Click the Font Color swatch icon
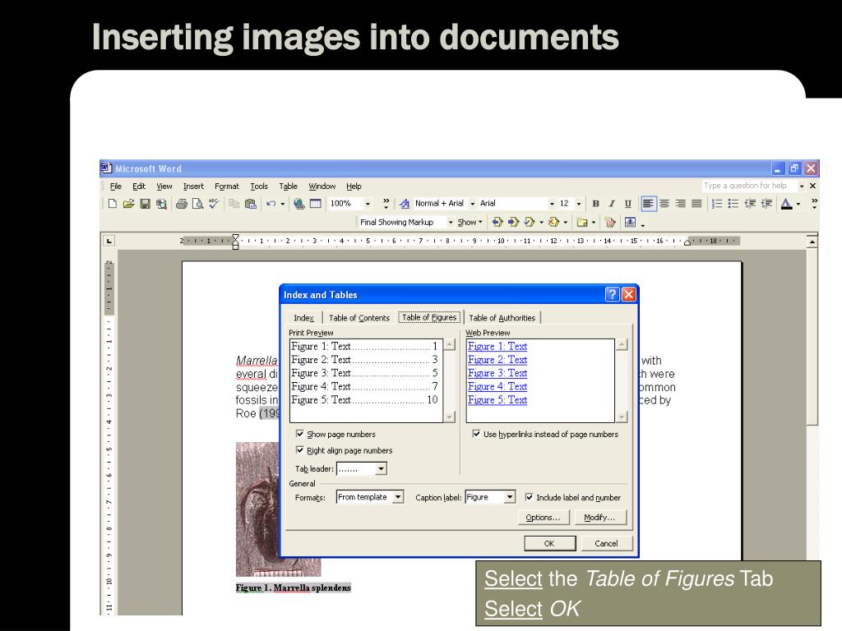Viewport: 842px width, 631px height. pos(786,204)
